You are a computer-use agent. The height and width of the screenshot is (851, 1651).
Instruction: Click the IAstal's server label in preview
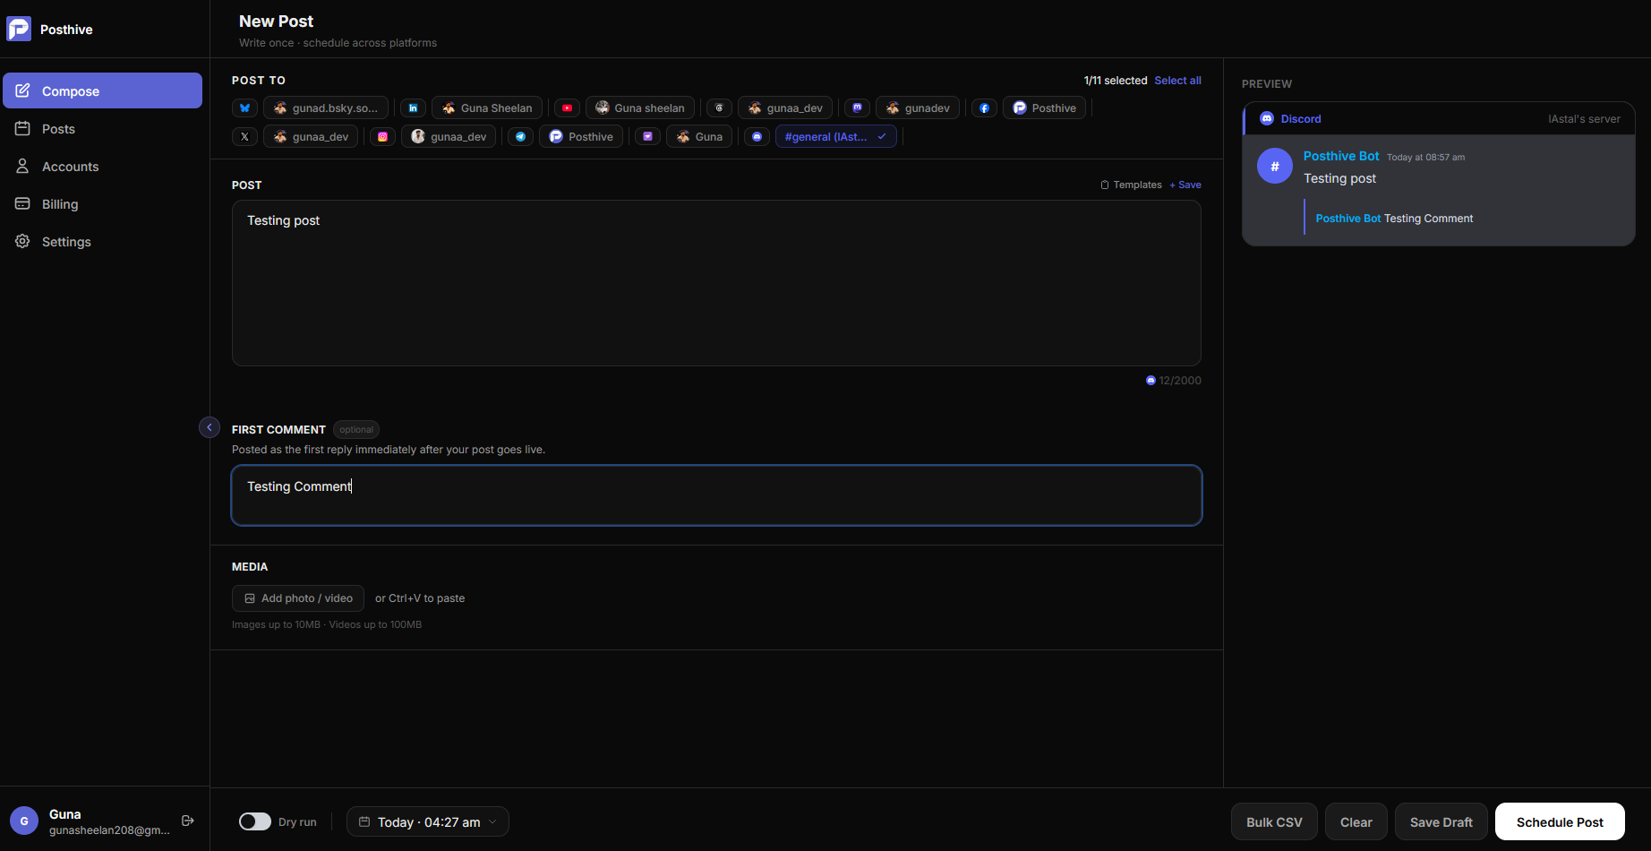pyautogui.click(x=1584, y=119)
